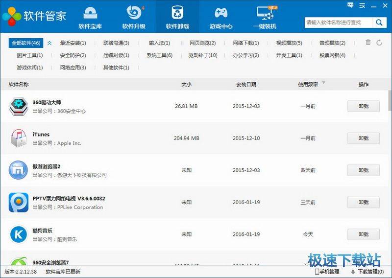Click the trash bin icon in category bar

[368, 43]
